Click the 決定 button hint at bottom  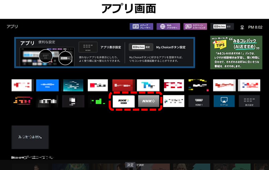click(x=130, y=165)
